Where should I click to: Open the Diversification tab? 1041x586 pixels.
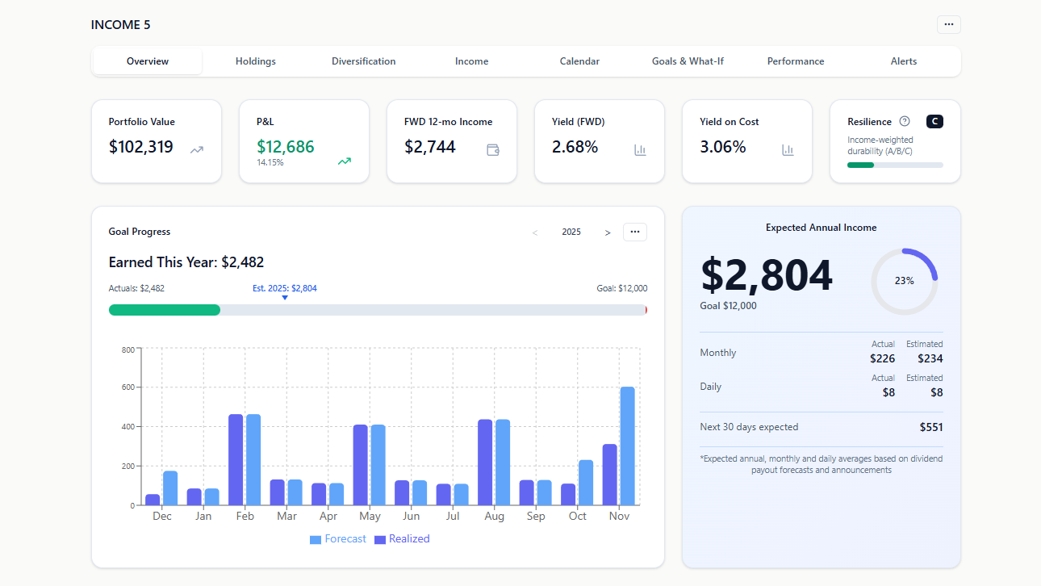(x=363, y=61)
